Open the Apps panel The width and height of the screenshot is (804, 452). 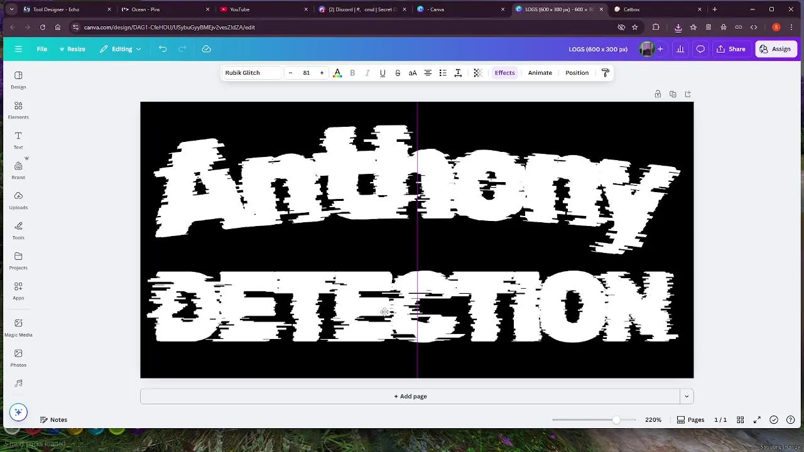tap(18, 291)
